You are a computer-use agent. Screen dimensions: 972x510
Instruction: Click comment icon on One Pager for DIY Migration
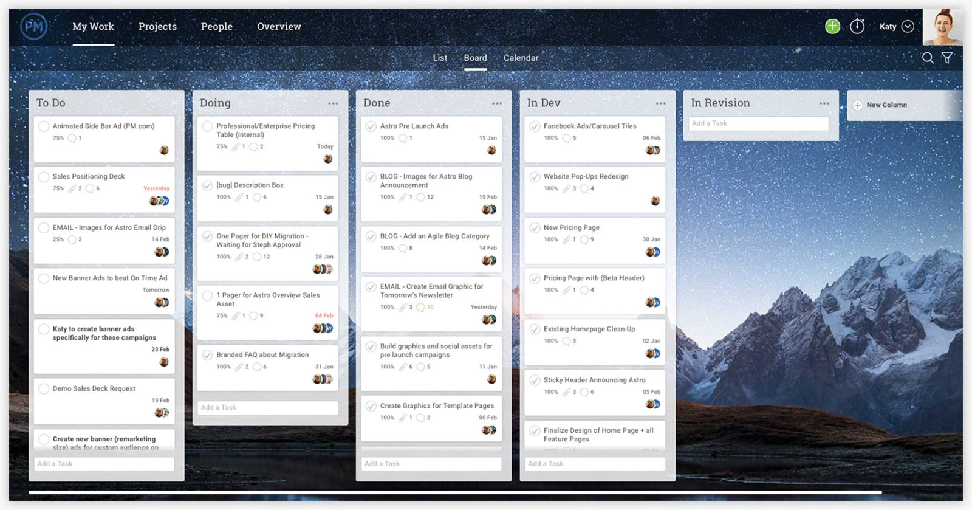[x=257, y=257]
